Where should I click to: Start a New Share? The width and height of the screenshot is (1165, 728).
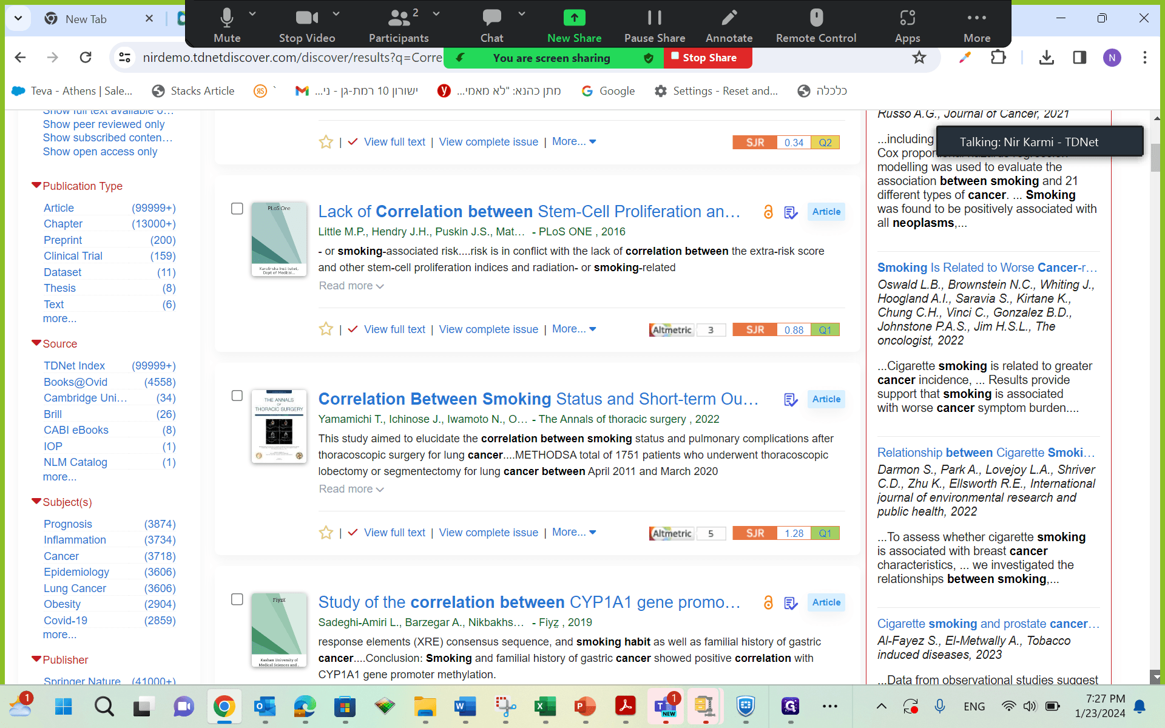click(x=574, y=25)
